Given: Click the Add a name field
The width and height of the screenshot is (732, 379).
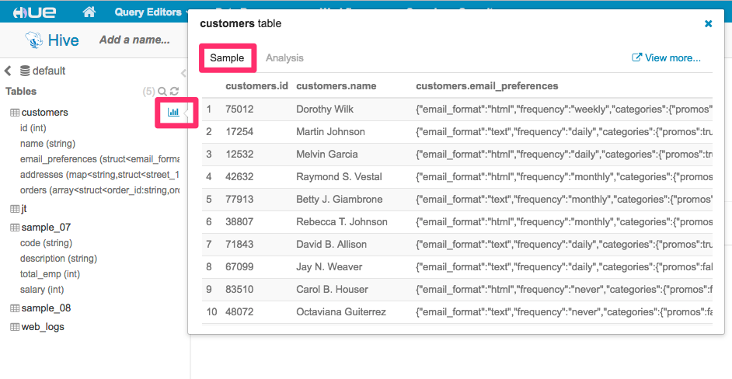Looking at the screenshot, I should point(134,40).
